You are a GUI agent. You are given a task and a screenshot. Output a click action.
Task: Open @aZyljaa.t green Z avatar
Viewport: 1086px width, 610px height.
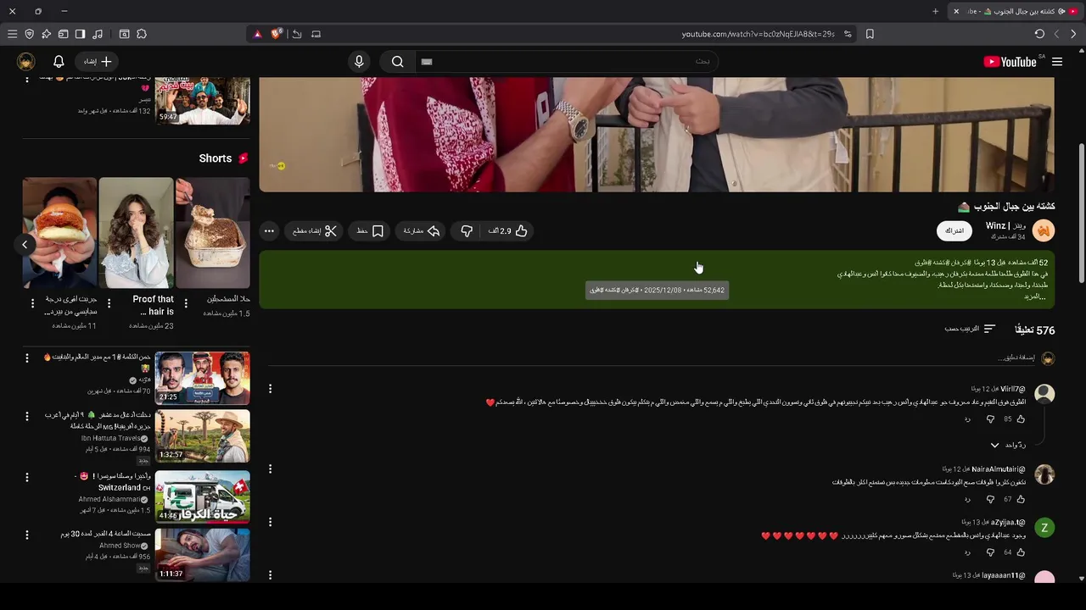coord(1044,528)
